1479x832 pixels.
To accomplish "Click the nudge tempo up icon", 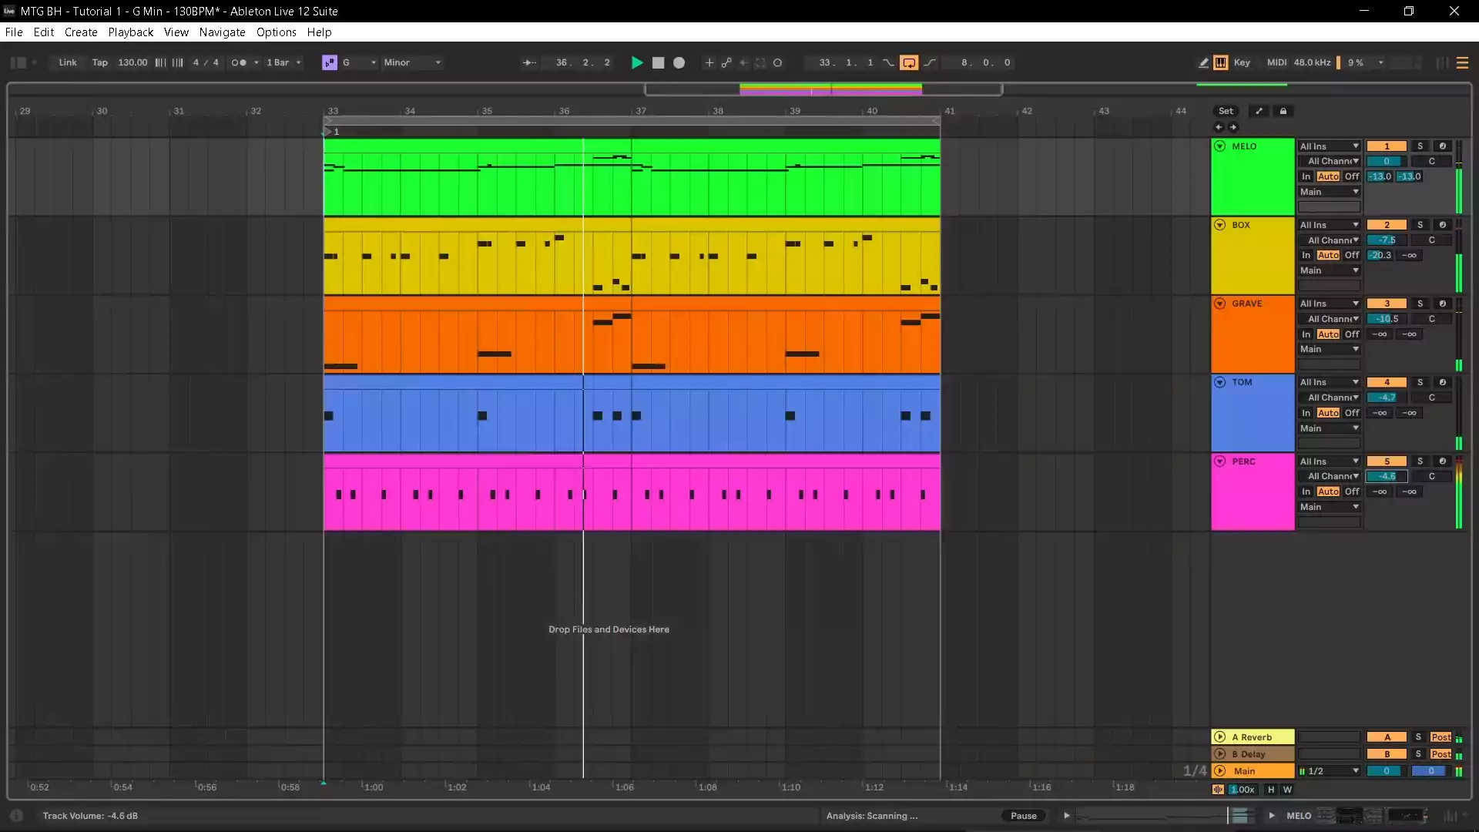I will (x=178, y=62).
